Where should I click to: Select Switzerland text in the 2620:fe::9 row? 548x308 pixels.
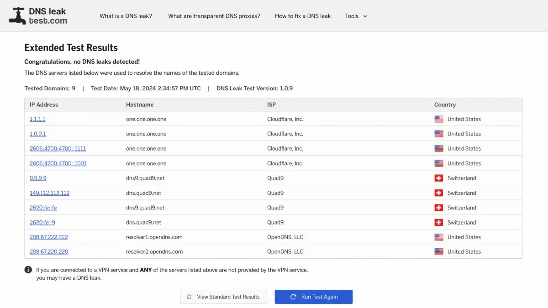[462, 222]
